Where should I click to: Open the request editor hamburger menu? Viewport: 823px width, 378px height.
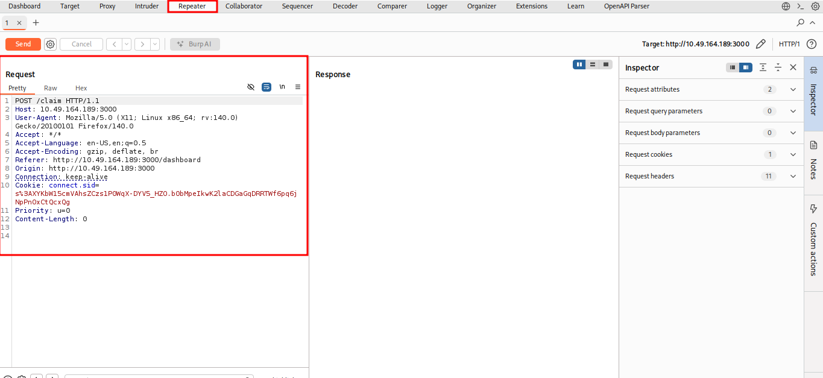(x=298, y=87)
